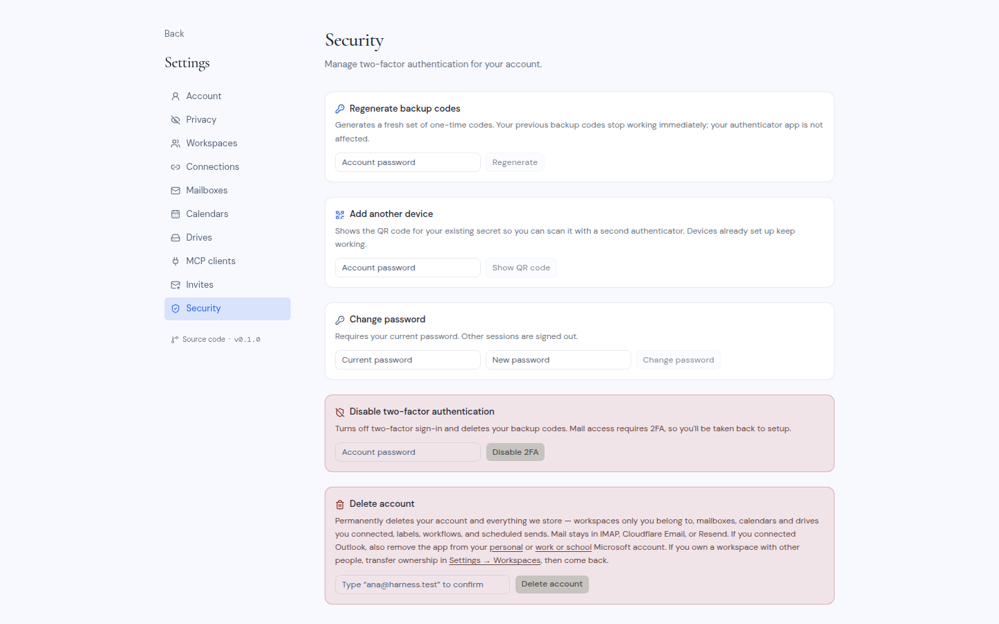Go Back from Settings

[174, 34]
